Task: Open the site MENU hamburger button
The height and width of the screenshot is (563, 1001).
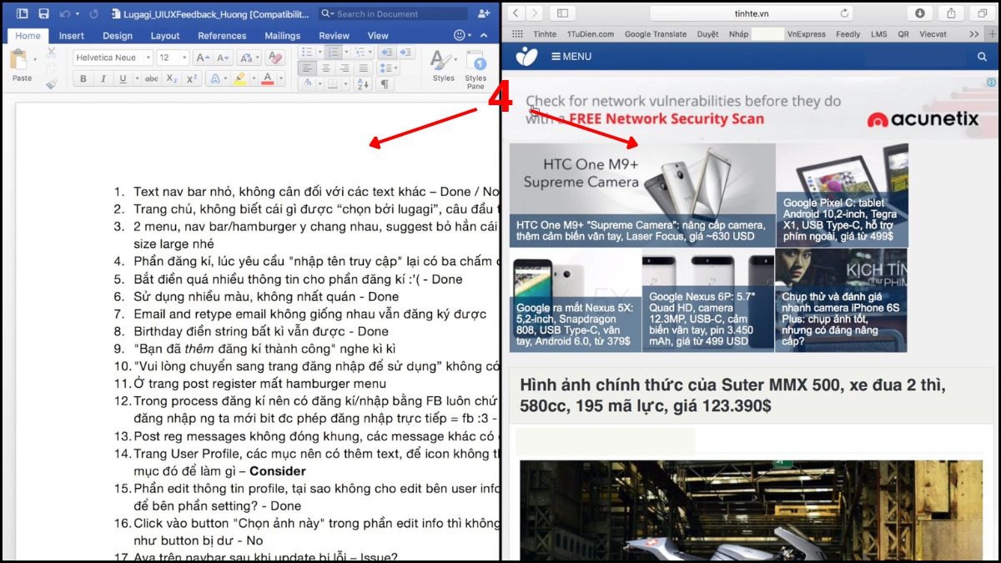Action: click(571, 57)
